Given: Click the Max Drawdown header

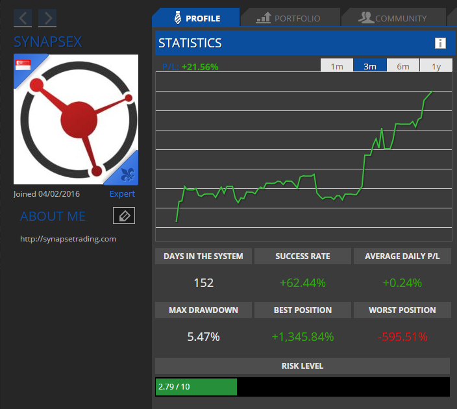Looking at the screenshot, I should 203,310.
